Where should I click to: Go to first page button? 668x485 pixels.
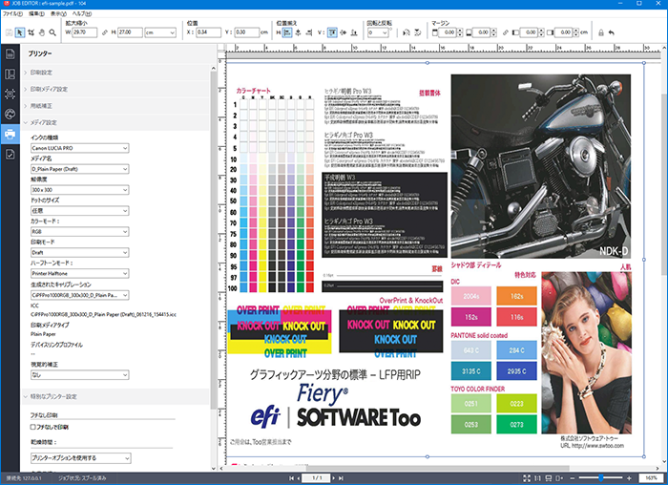[291, 478]
